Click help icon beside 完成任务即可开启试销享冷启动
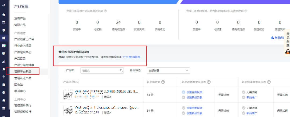This screenshot has height=117, width=290. pos(105,11)
